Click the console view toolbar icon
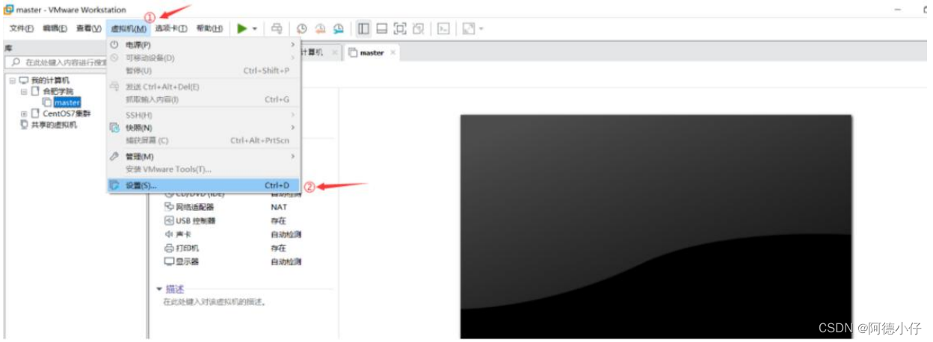The width and height of the screenshot is (933, 342). [x=443, y=28]
